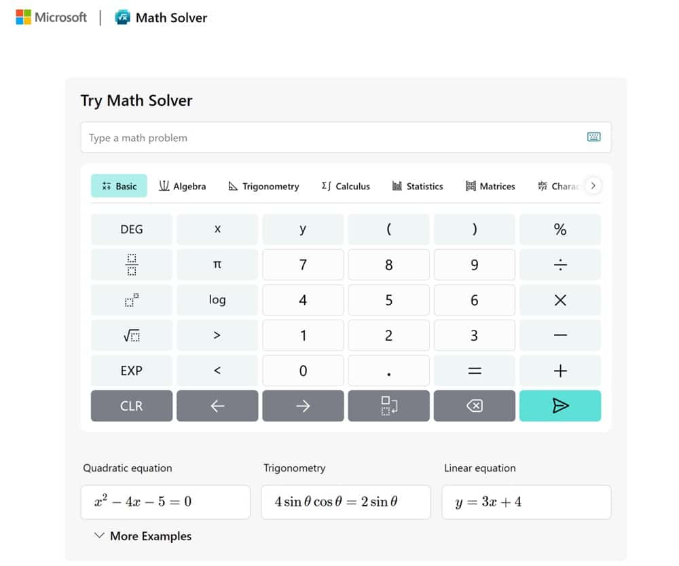
Task: Move cursor right with the right arrow key
Action: (x=303, y=406)
